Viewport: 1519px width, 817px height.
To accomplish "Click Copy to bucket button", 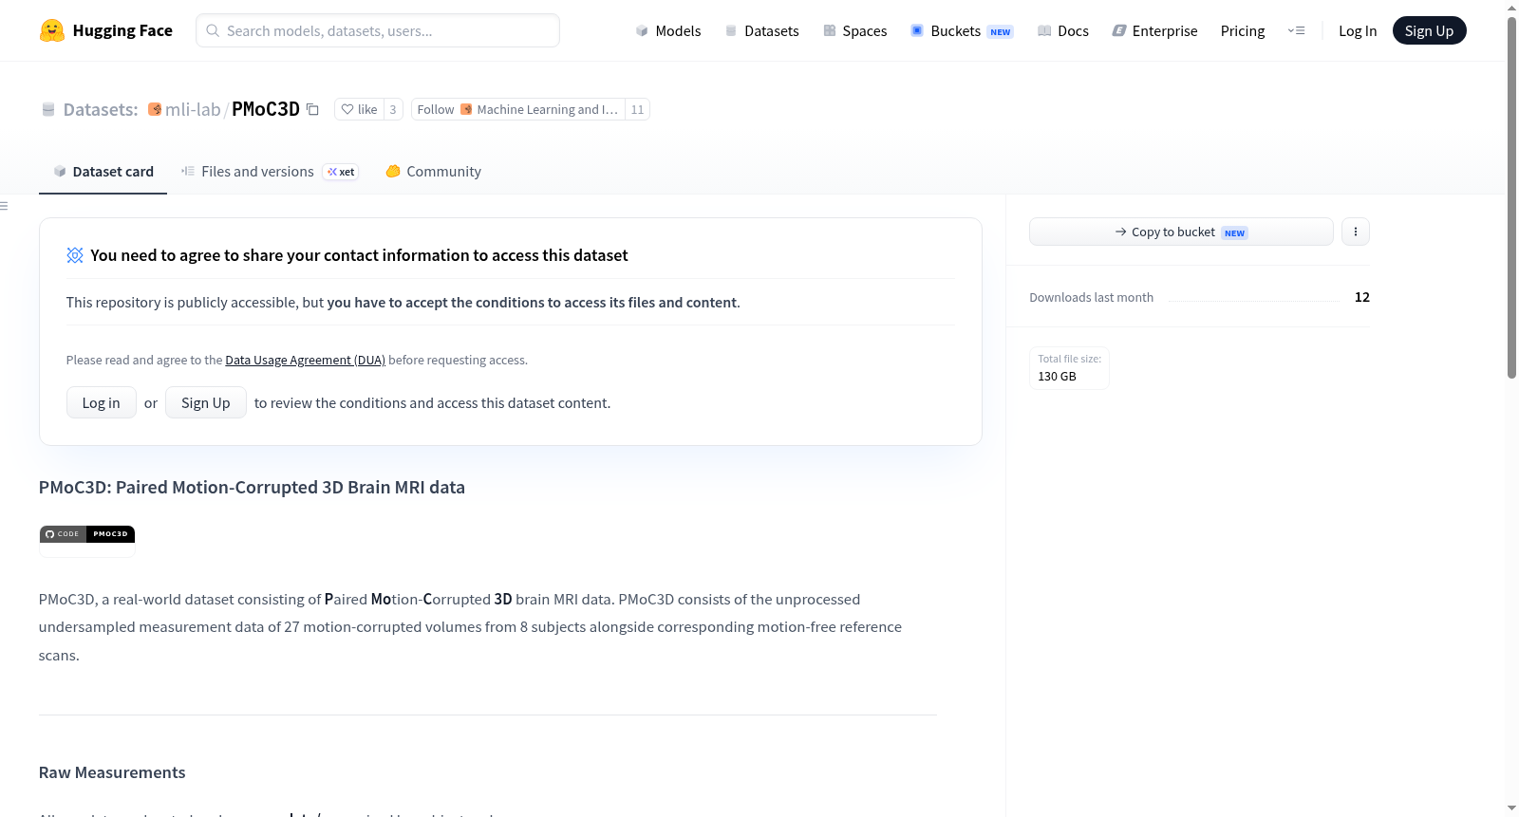I will [1181, 232].
